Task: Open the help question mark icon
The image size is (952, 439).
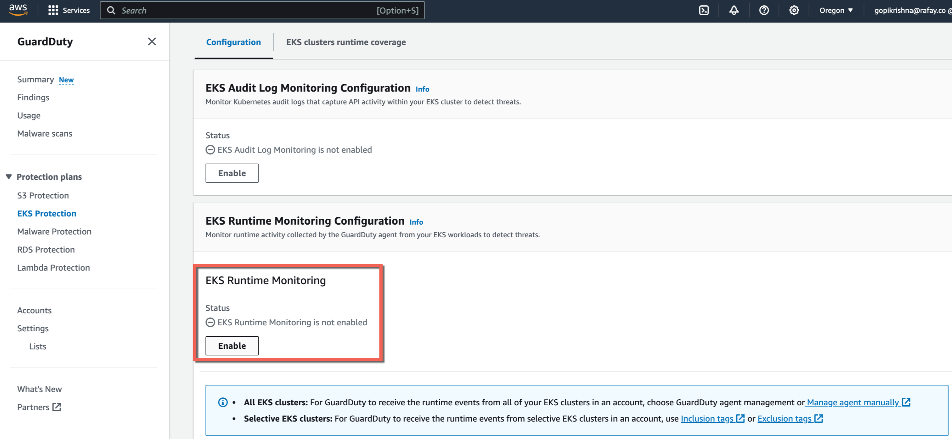Action: point(764,10)
